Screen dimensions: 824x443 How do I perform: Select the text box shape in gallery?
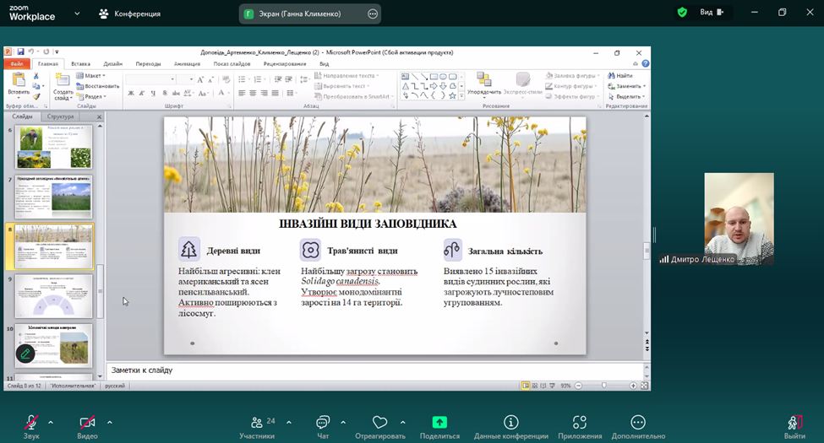[405, 77]
